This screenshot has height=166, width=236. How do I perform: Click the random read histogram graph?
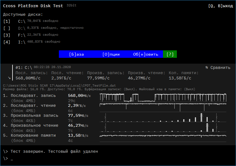(x=163, y=128)
